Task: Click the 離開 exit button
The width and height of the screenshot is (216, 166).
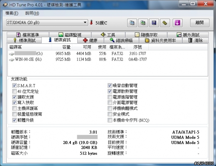Action: 200,23
